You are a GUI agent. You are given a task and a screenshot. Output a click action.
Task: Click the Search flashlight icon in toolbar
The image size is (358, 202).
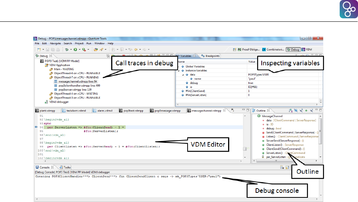tap(101, 50)
